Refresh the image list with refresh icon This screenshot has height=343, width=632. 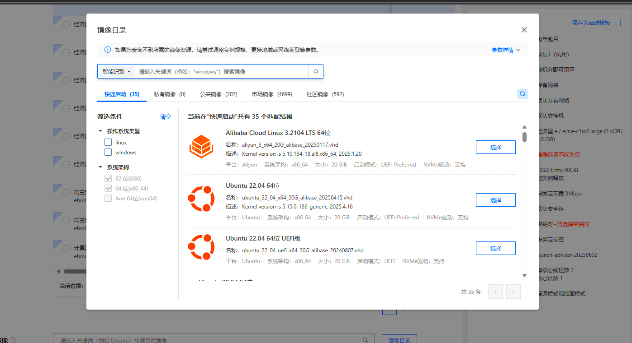pyautogui.click(x=523, y=93)
